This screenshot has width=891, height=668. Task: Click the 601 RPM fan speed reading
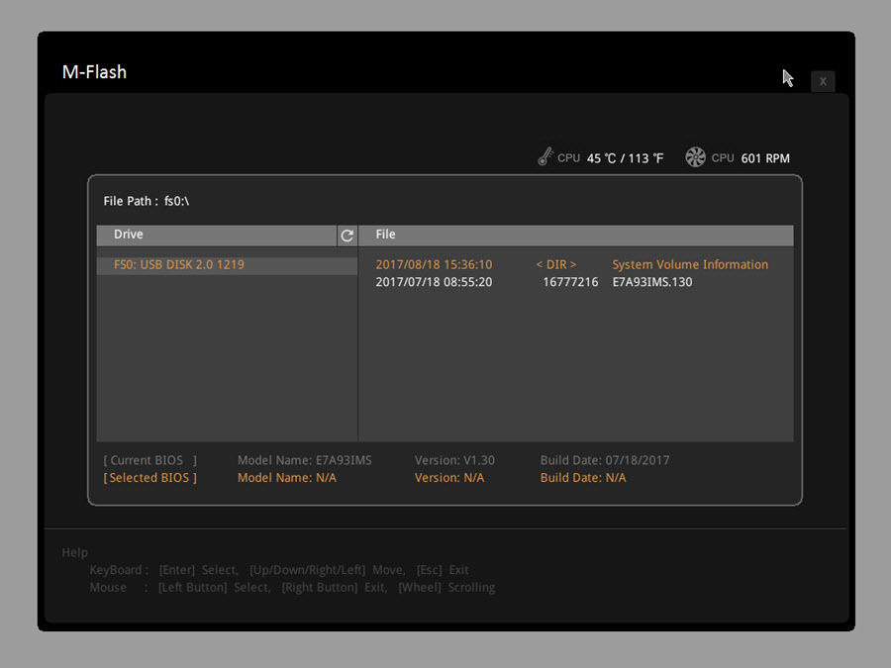pyautogui.click(x=765, y=158)
